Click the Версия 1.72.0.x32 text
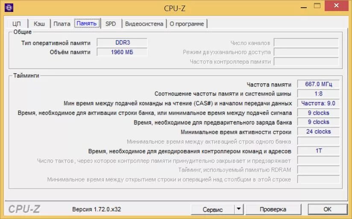 point(97,209)
